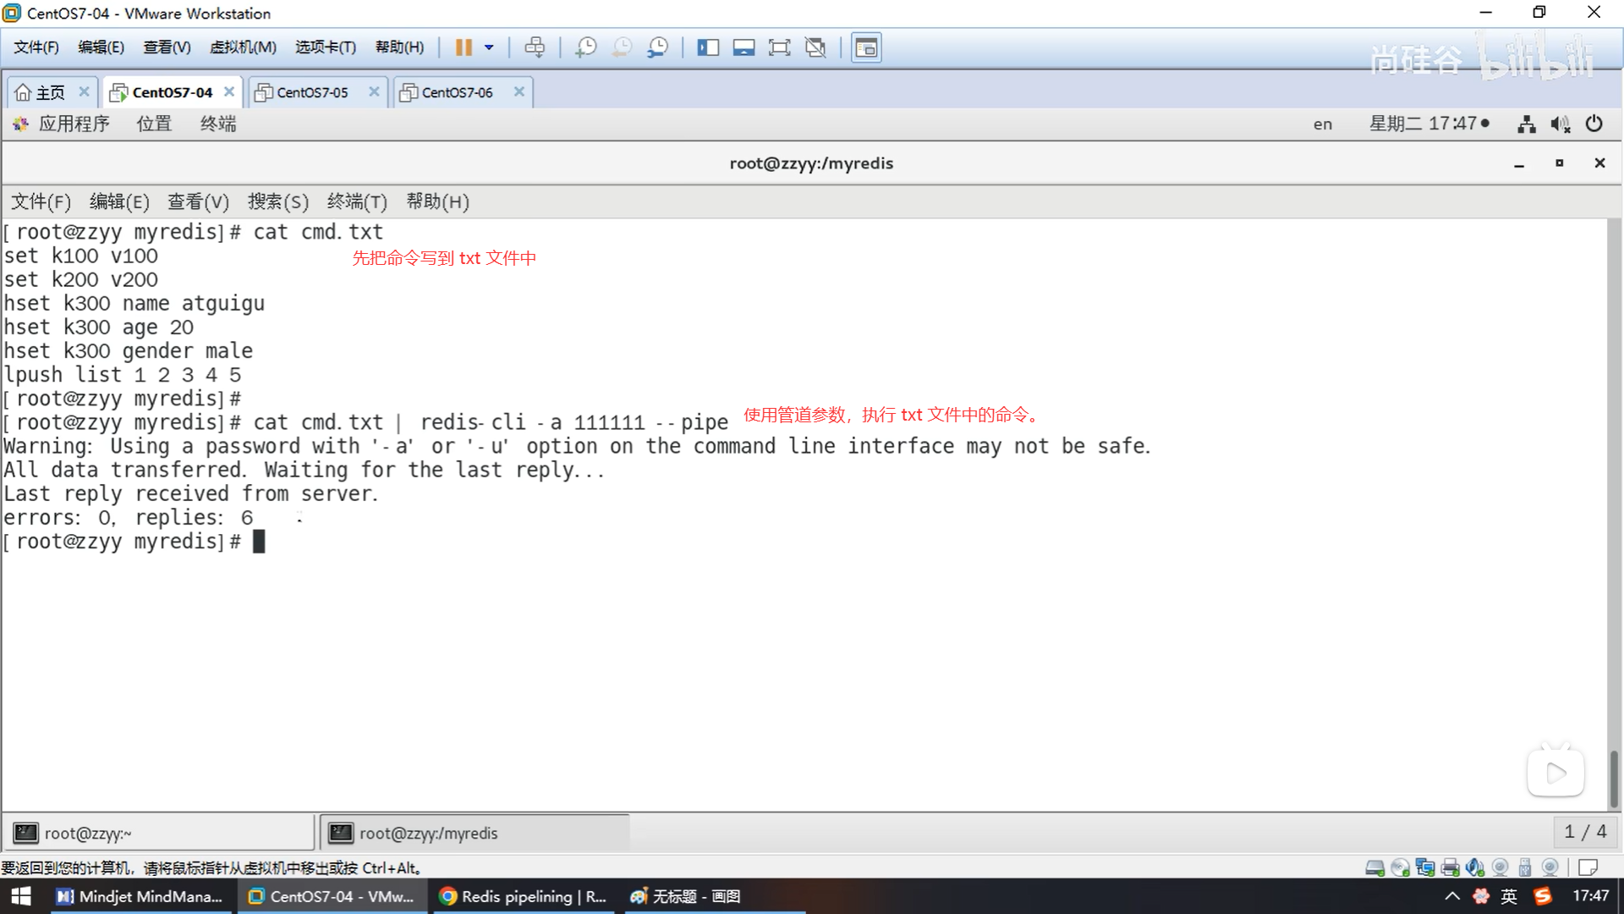Click the GNOME network status icon
Image resolution: width=1624 pixels, height=914 pixels.
(x=1526, y=124)
